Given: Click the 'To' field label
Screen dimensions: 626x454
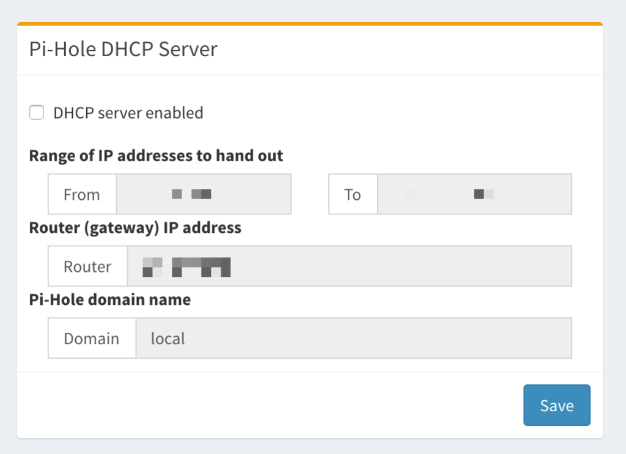Looking at the screenshot, I should pyautogui.click(x=353, y=194).
